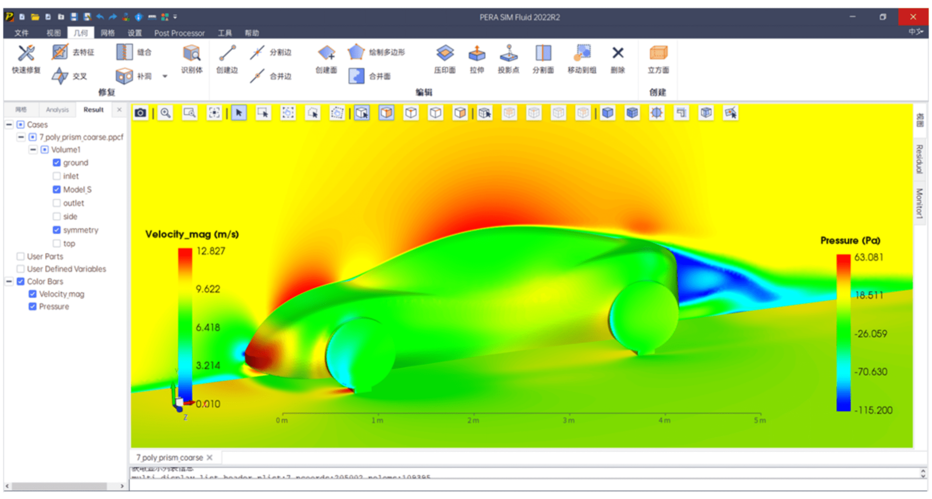
Task: Collapse the Cases tree node
Action: pos(9,125)
